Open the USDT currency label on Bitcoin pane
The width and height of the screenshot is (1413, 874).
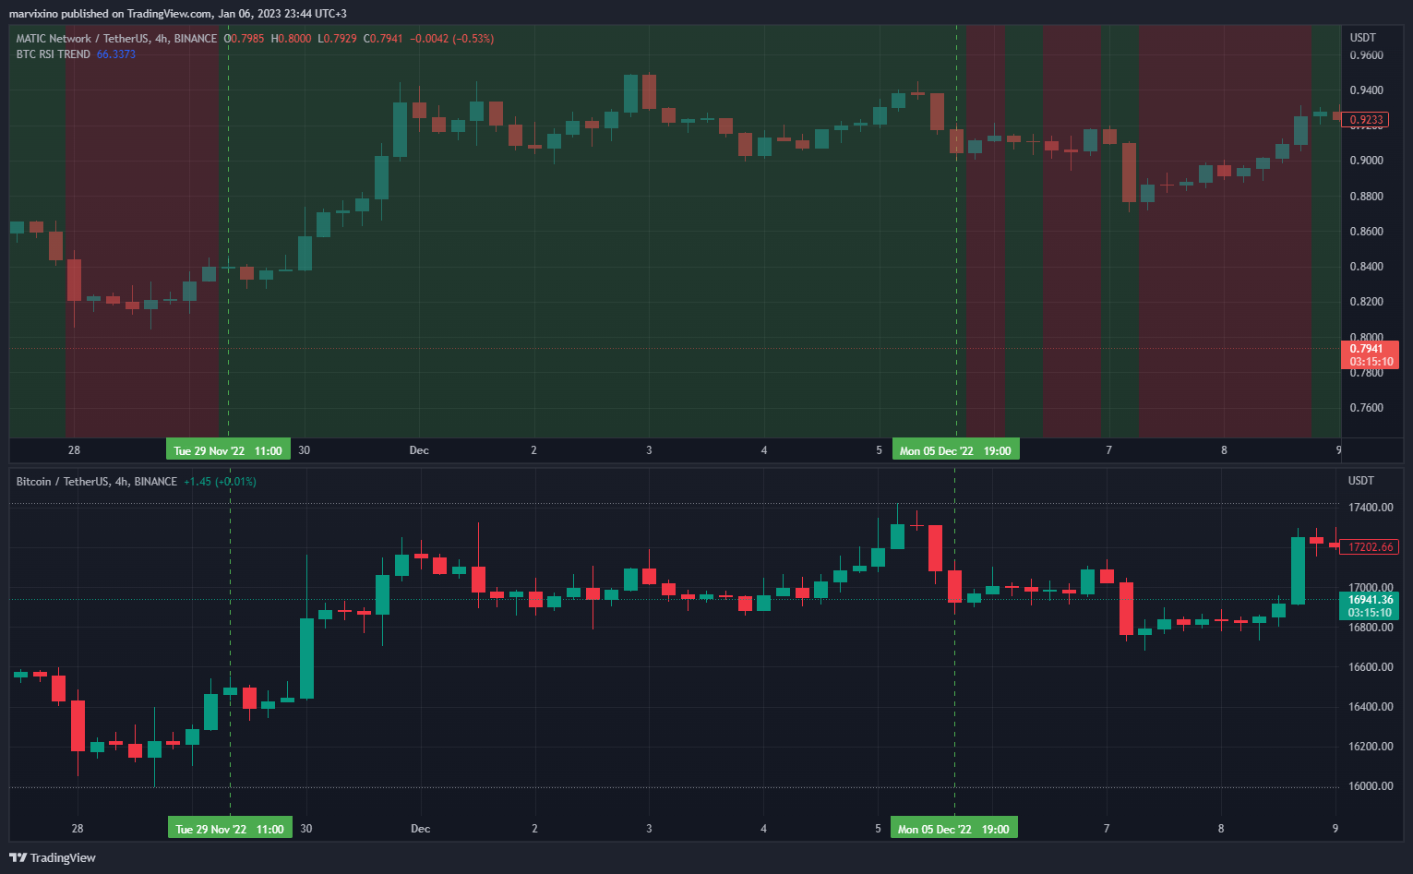[x=1360, y=481]
